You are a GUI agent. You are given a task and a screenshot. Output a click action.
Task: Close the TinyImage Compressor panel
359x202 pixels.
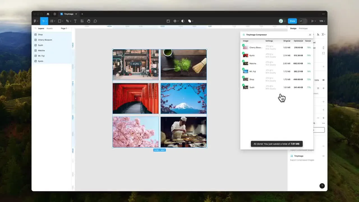[x=310, y=35]
